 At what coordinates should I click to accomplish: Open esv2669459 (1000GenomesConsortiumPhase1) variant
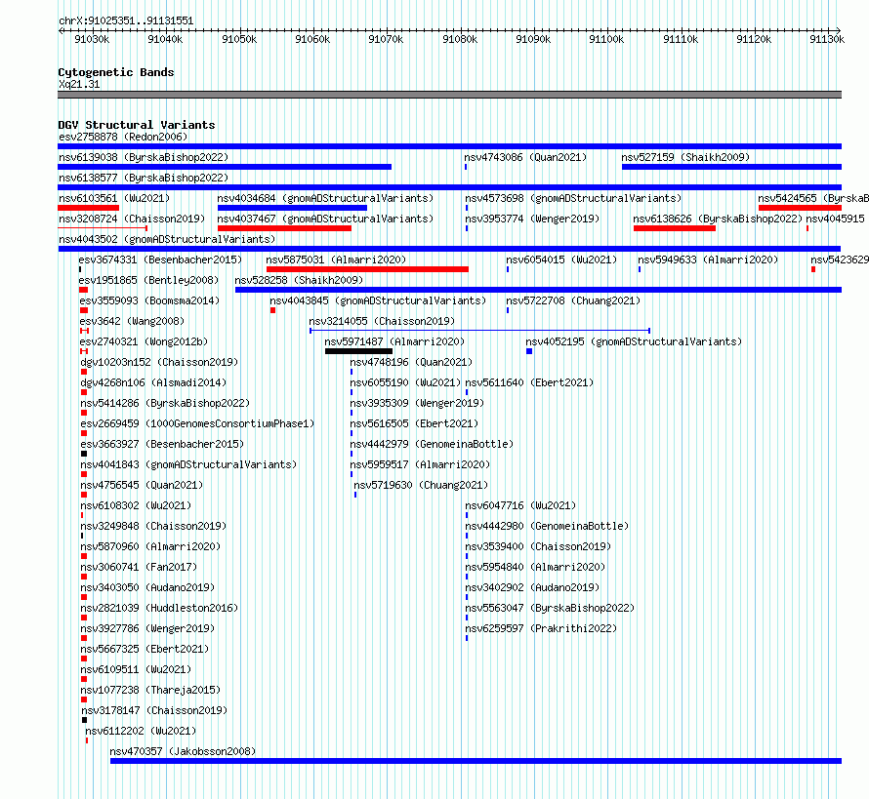197,423
